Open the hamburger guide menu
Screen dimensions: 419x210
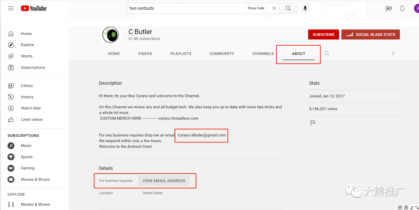pyautogui.click(x=11, y=8)
